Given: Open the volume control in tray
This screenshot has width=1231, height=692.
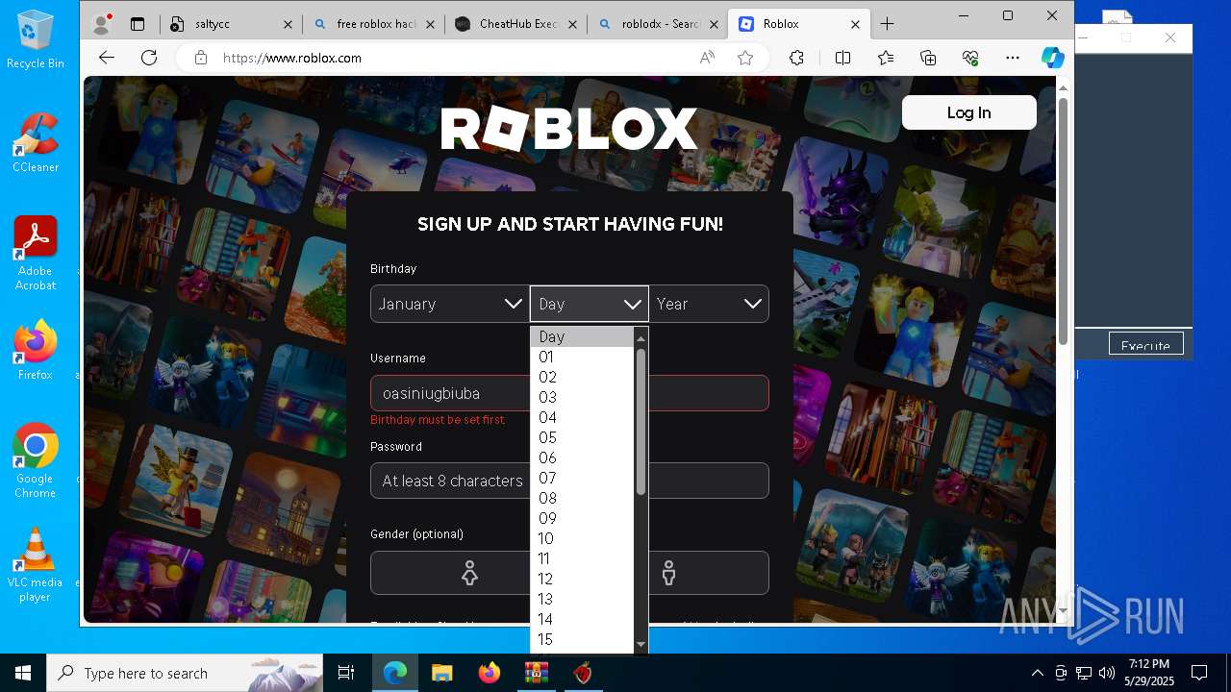Looking at the screenshot, I should pos(1107,673).
